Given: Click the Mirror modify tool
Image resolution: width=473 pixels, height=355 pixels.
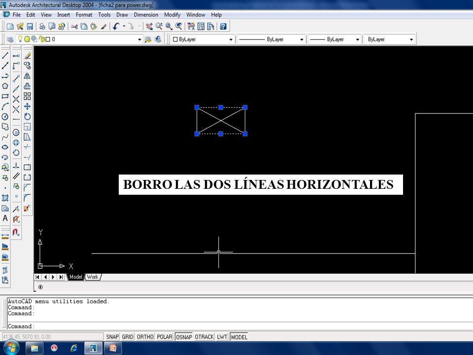Looking at the screenshot, I should [28, 76].
